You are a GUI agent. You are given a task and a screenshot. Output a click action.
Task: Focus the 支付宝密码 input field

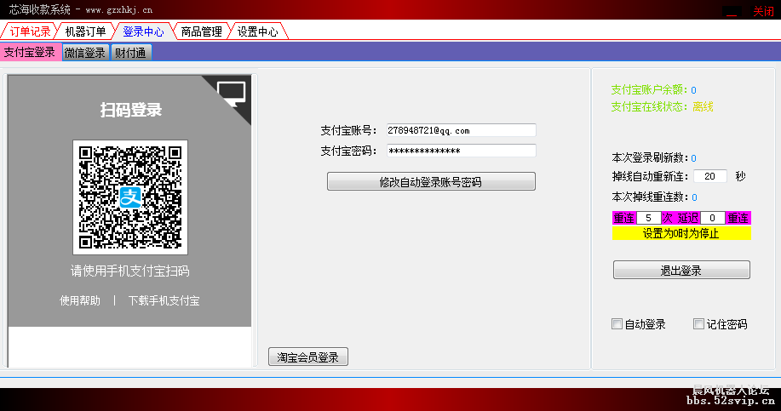[462, 151]
